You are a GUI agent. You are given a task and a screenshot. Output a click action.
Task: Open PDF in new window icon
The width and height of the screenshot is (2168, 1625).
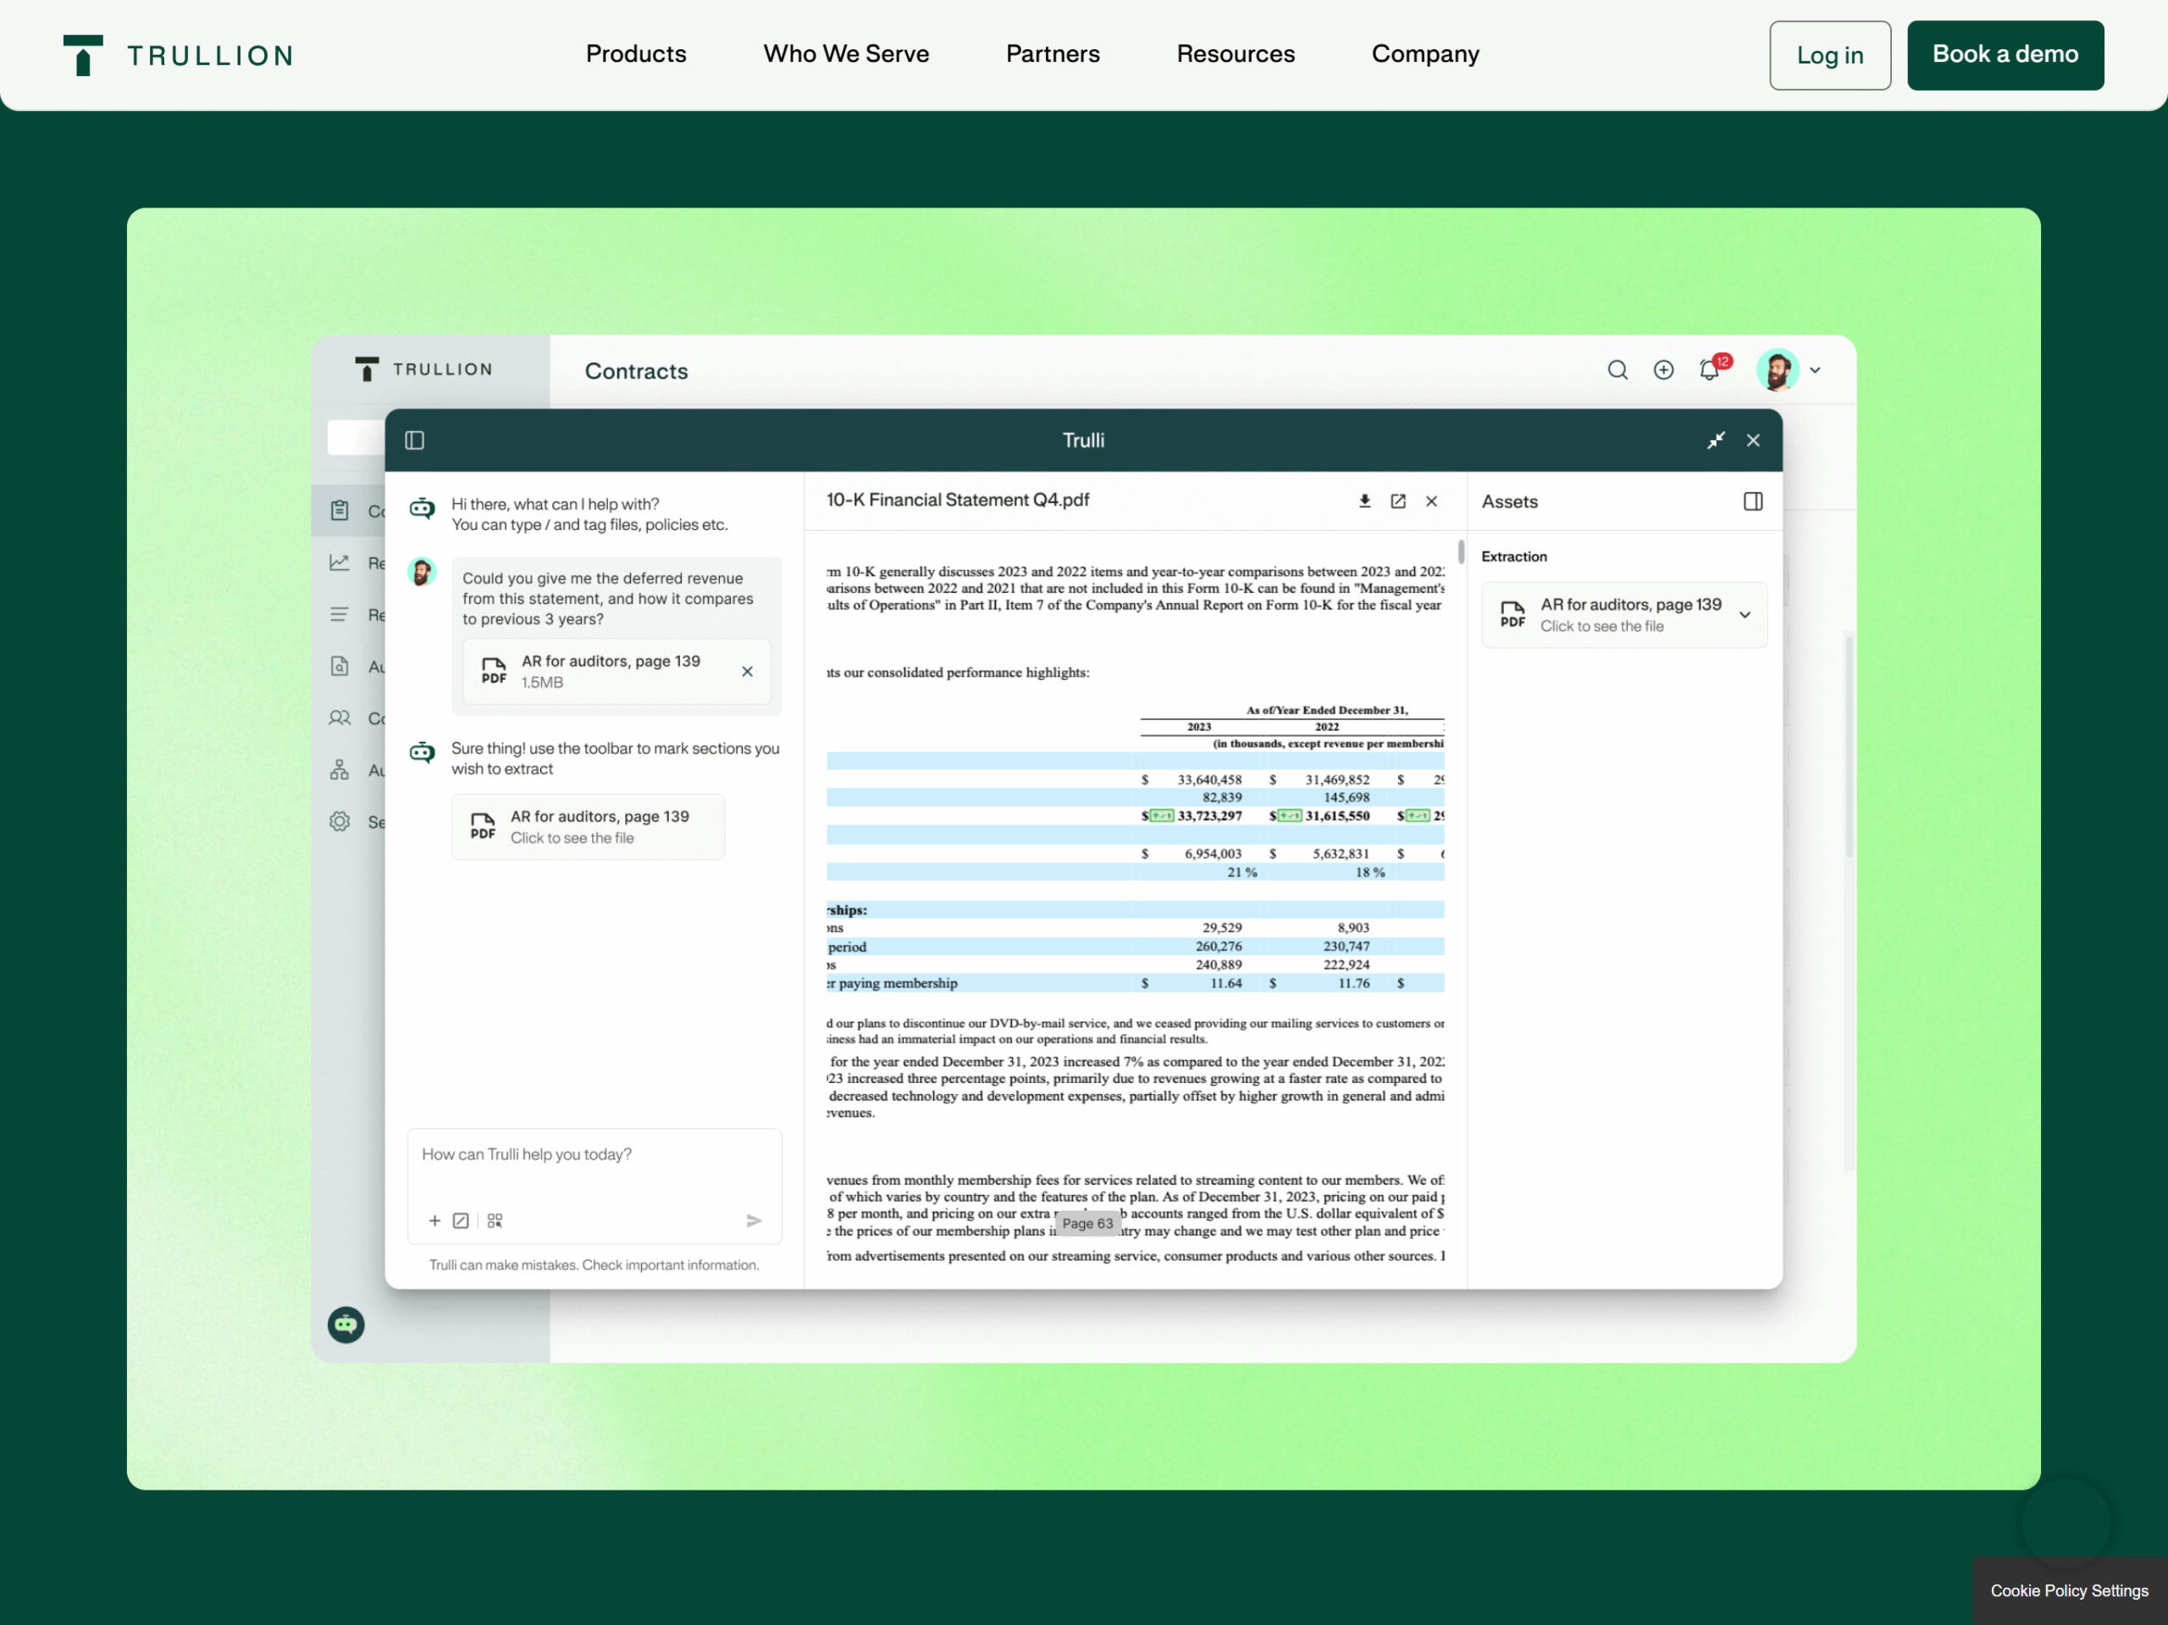[x=1397, y=500]
